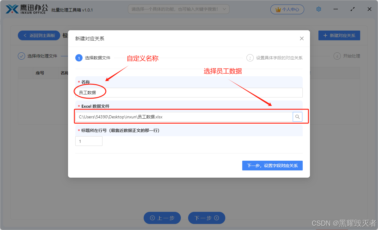378x230 pixels.
Task: Click 下一步 button at bottom
Action: point(207,218)
